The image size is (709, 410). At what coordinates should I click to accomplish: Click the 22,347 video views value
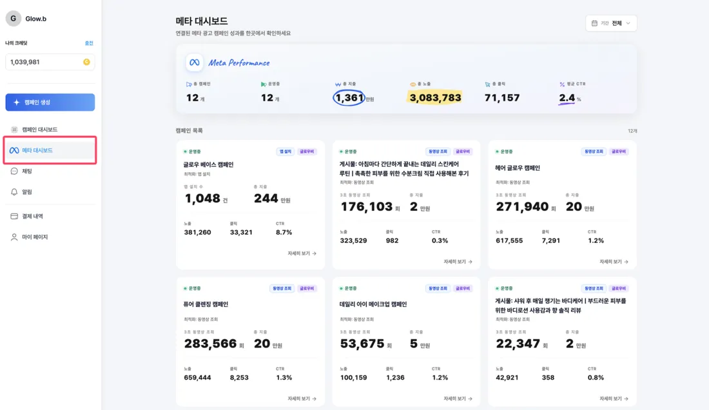(x=518, y=344)
